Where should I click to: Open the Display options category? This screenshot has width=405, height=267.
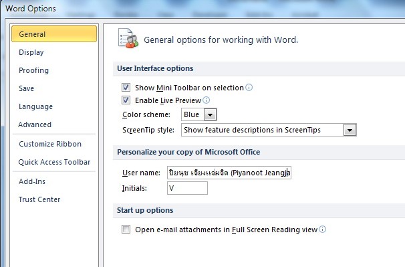31,52
